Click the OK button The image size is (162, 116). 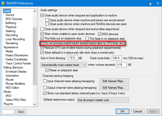click(122, 111)
